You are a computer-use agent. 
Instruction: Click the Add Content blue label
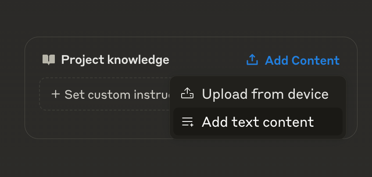pos(302,60)
